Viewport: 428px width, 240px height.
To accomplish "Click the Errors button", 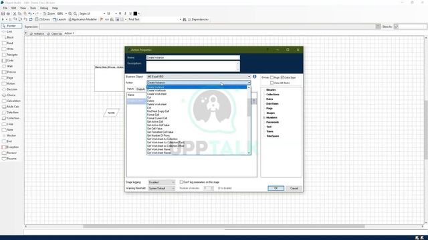I will [x=43, y=19].
